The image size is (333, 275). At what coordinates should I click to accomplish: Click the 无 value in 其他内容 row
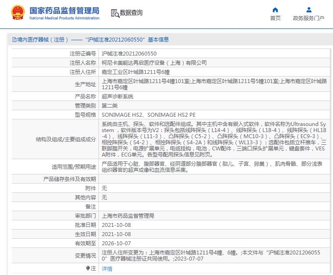[104, 198]
